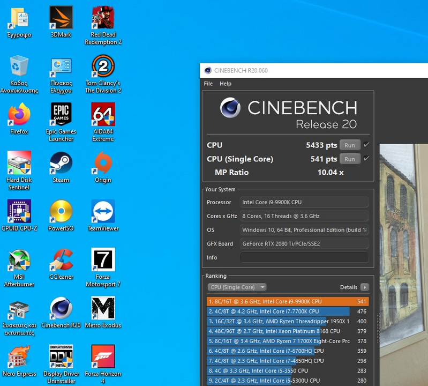Screen dimensions: 428x386
Task: Open the CPU (Single Core) ranking dropdown
Action: tap(237, 287)
